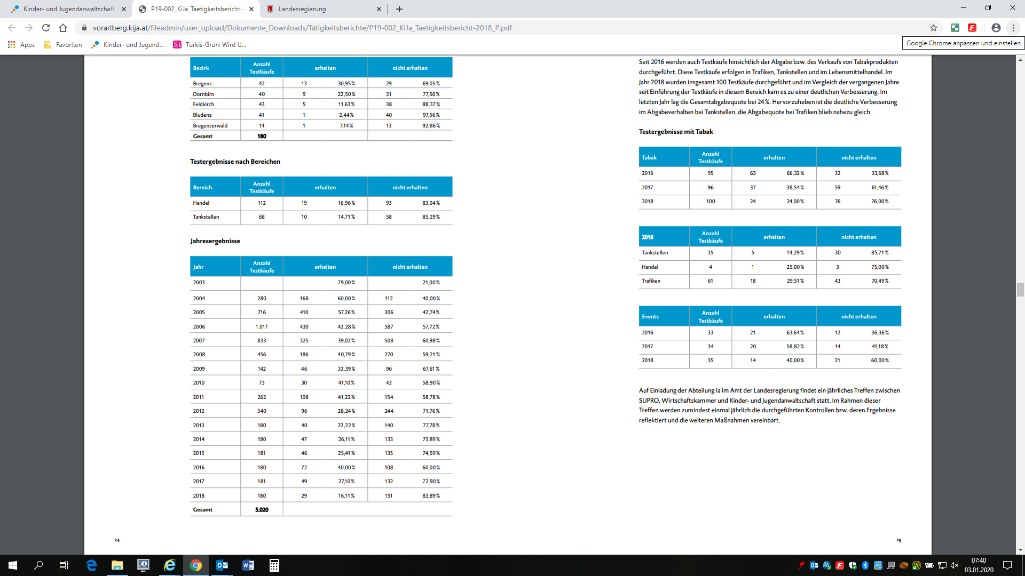Click the Gesamt value 5.020

262,510
